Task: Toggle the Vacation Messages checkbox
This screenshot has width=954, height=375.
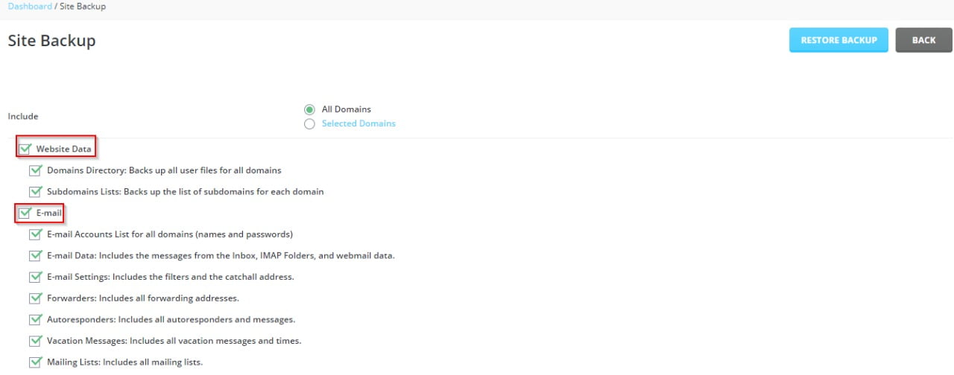Action: pyautogui.click(x=35, y=341)
